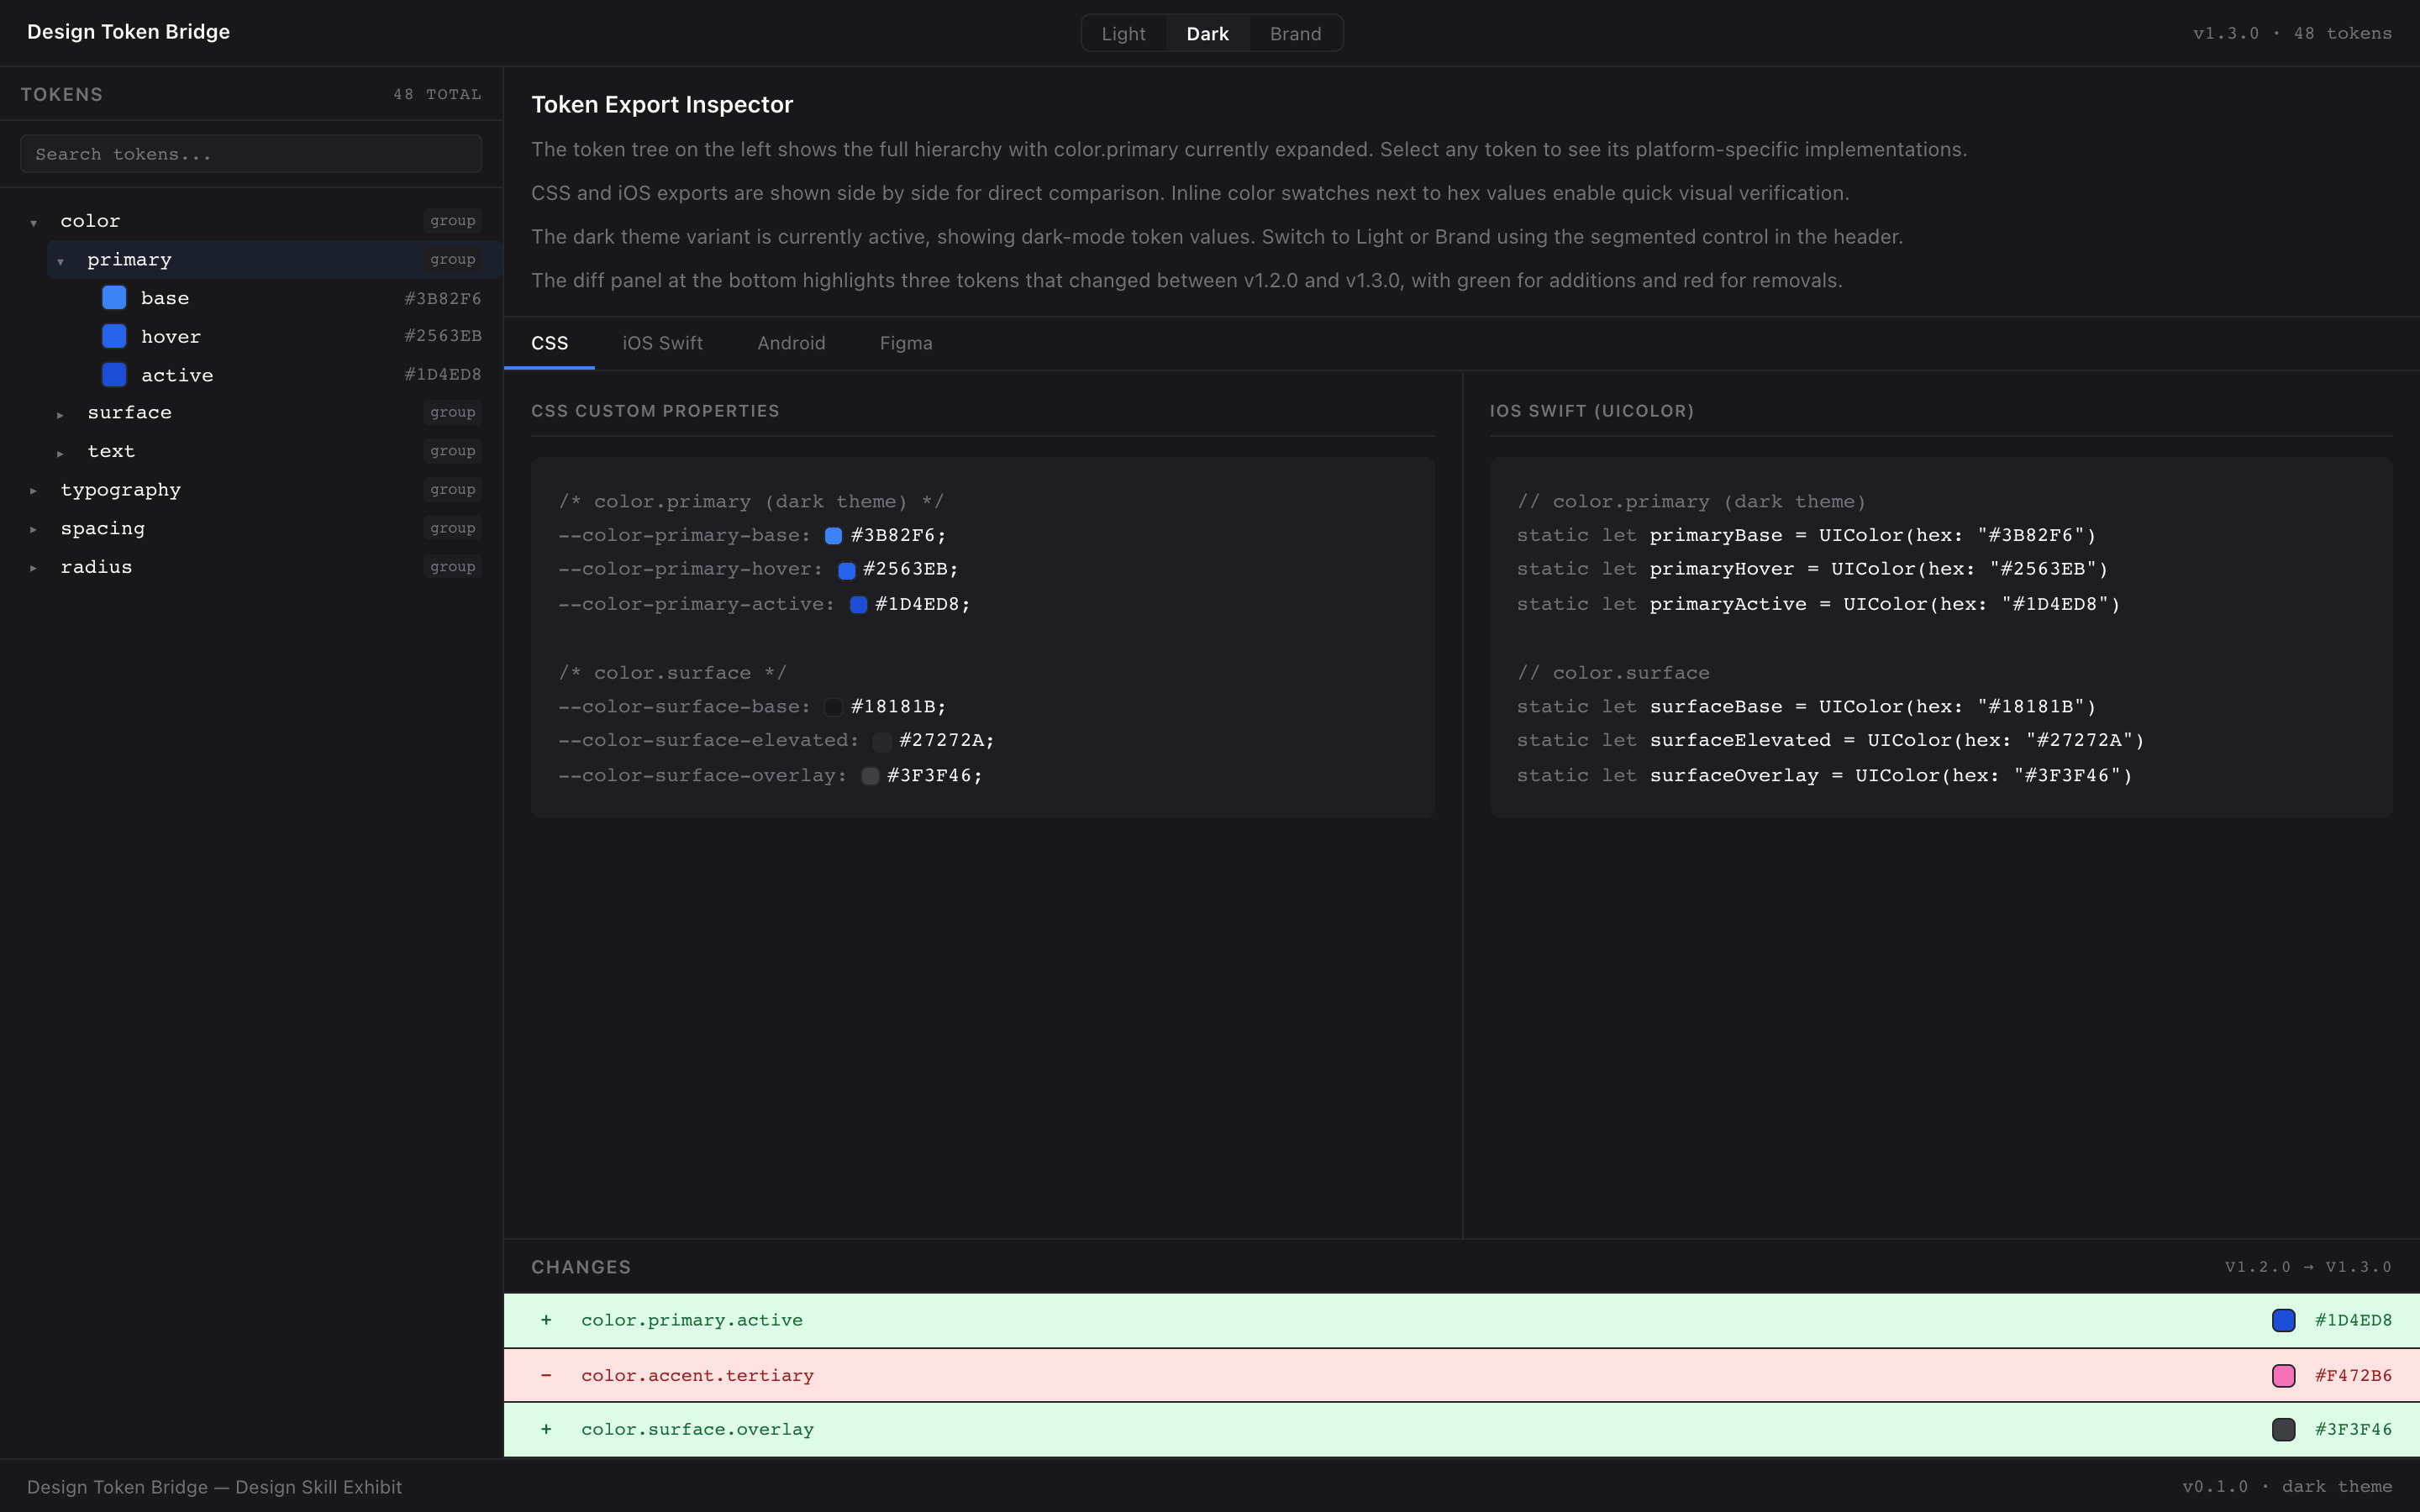The height and width of the screenshot is (1512, 2420).
Task: Select the Dark theme segment
Action: pyautogui.click(x=1207, y=34)
